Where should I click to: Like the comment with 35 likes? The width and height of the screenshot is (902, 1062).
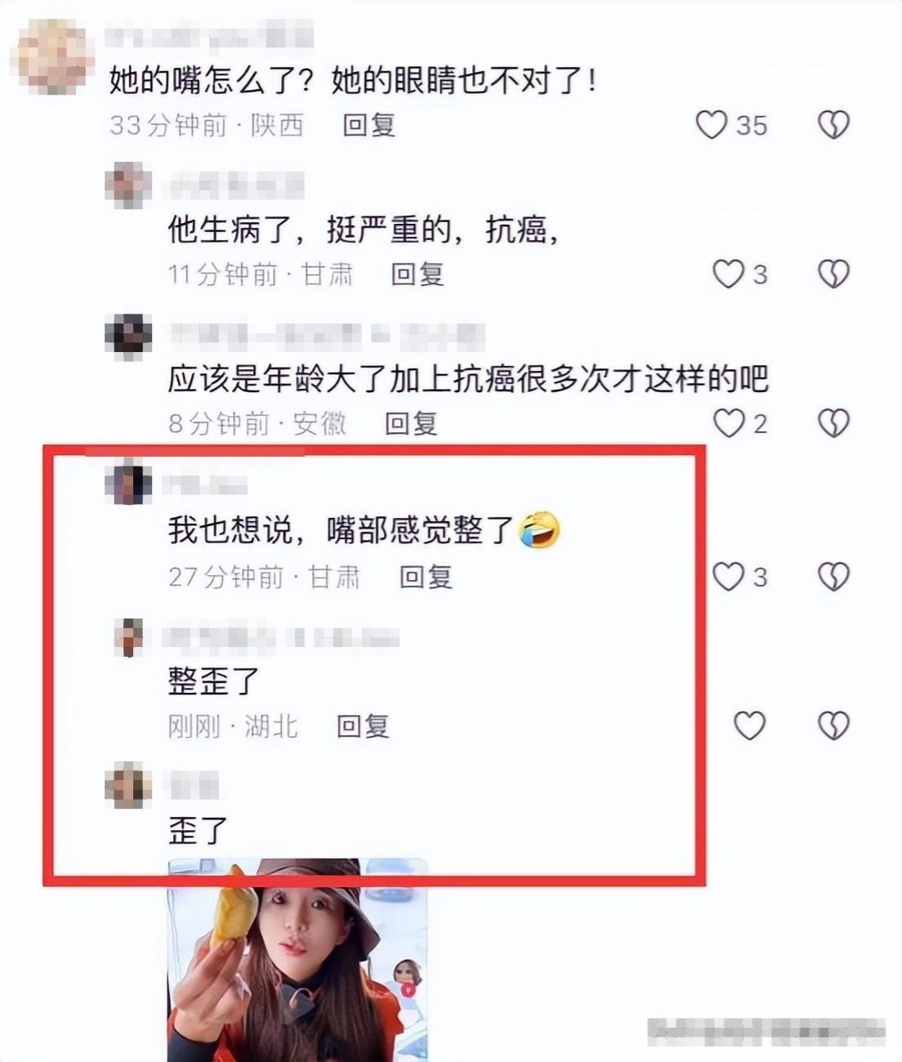(711, 125)
